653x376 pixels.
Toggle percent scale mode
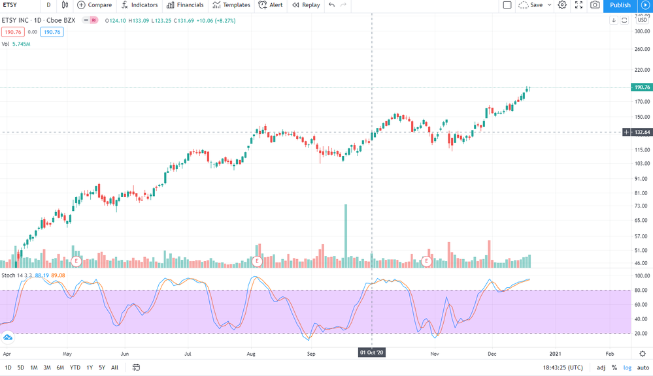[614, 368]
